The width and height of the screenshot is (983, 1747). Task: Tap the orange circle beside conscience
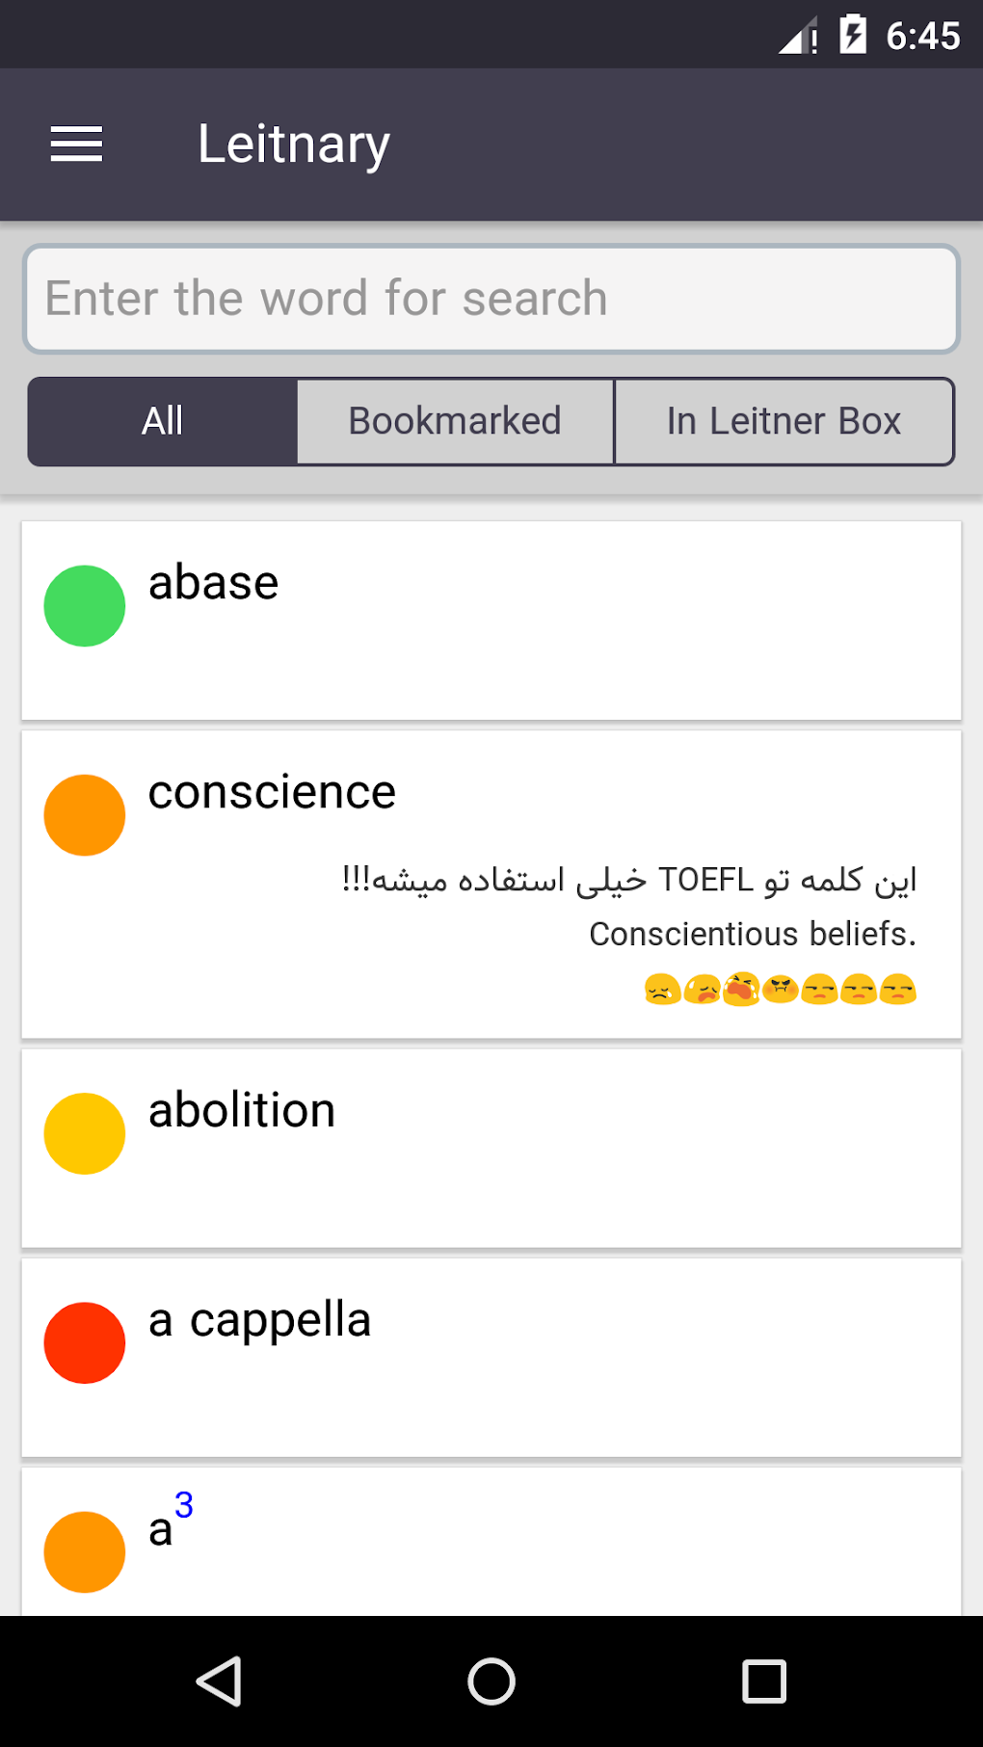85,815
